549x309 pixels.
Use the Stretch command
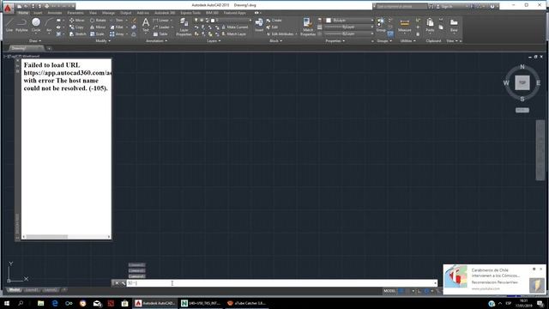coord(77,34)
